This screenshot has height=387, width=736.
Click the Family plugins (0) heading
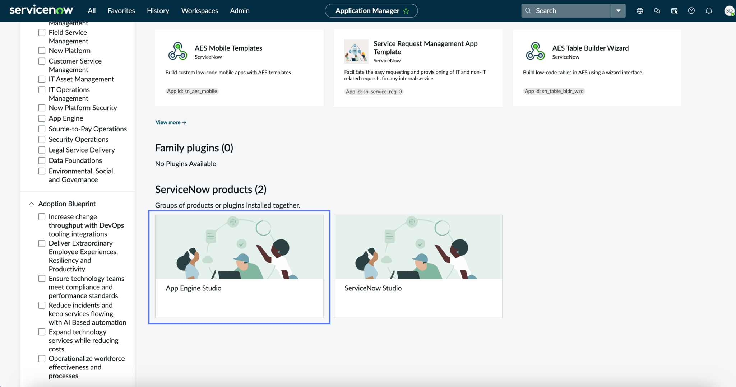[194, 148]
